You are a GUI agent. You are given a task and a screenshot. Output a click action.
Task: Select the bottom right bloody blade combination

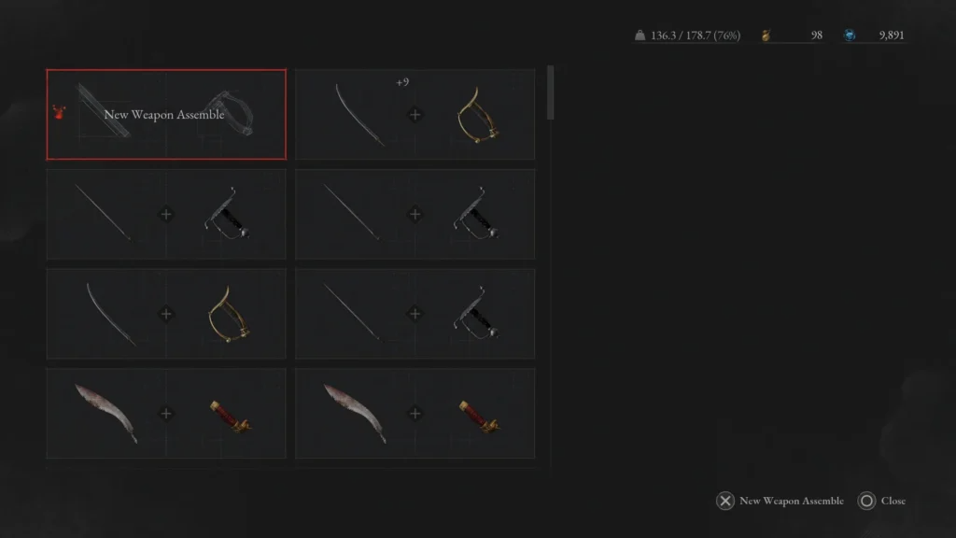[415, 413]
